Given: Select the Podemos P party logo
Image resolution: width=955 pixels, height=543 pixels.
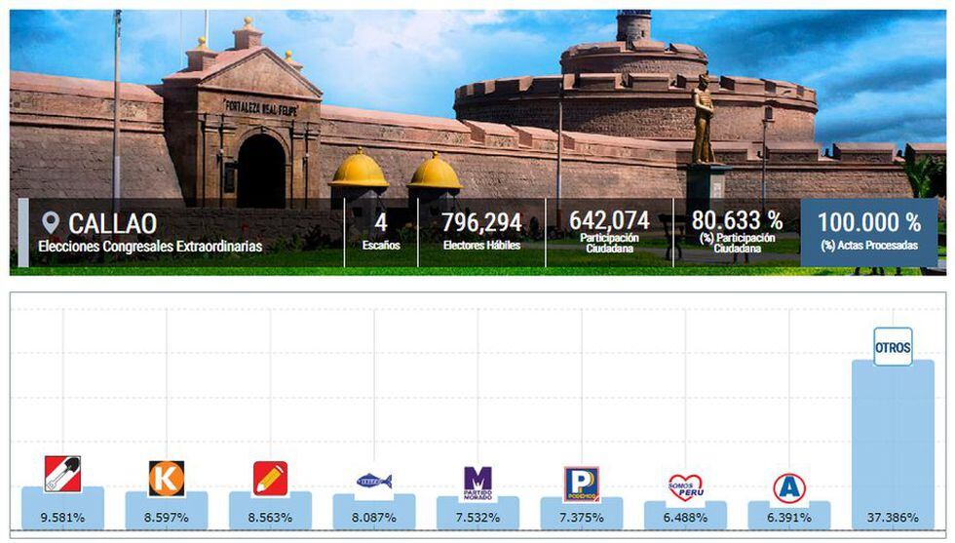Looking at the screenshot, I should coord(582,484).
